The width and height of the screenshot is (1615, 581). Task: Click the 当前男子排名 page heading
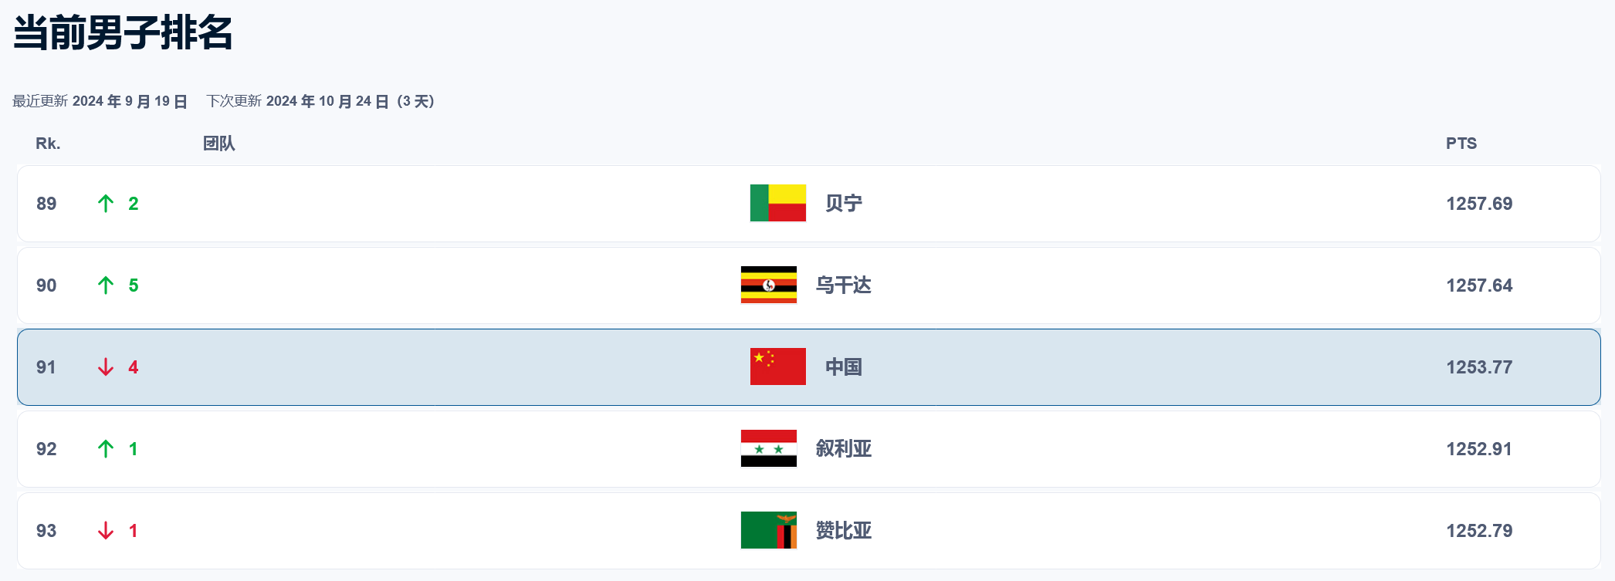click(x=123, y=32)
